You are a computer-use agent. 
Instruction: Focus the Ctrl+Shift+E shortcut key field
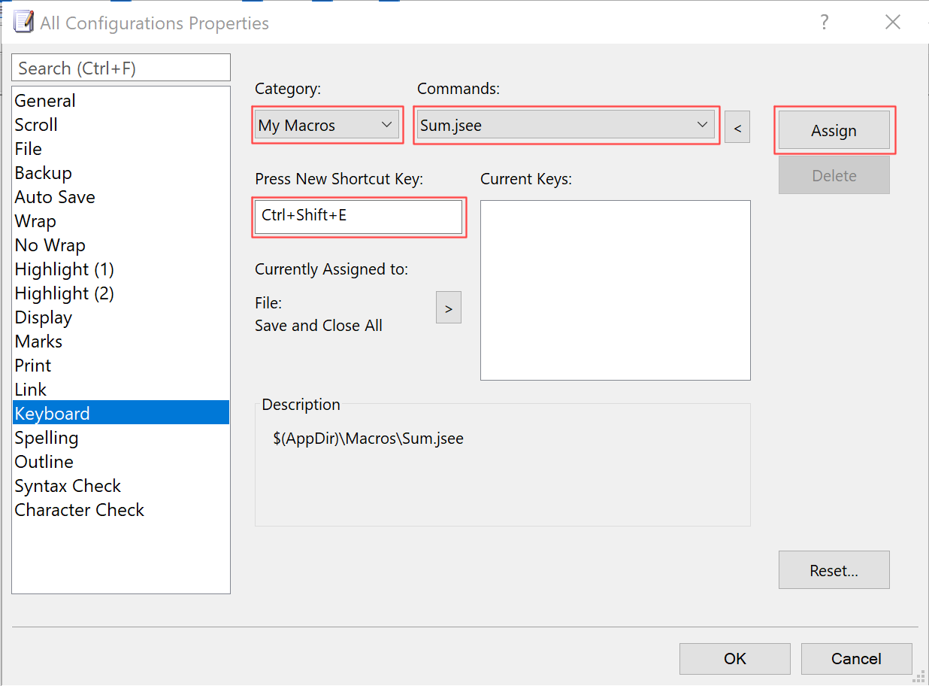[359, 217]
